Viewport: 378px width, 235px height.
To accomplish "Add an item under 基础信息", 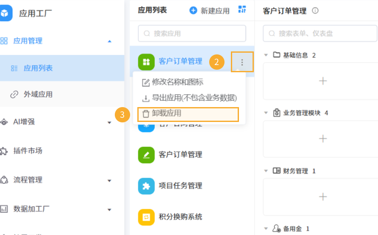I will (323, 81).
